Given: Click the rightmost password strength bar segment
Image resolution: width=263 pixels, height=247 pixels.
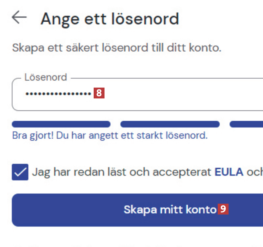Looking at the screenshot, I should [247, 124].
